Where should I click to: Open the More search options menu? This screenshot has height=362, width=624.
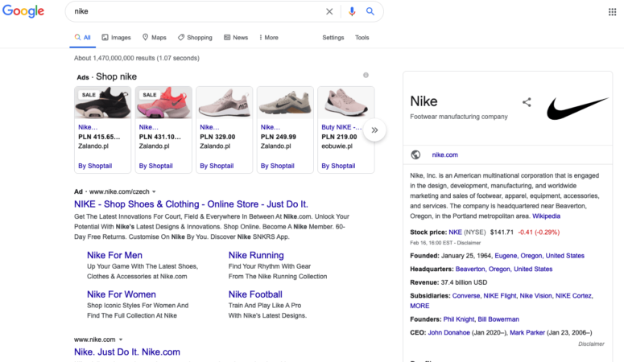click(x=269, y=37)
